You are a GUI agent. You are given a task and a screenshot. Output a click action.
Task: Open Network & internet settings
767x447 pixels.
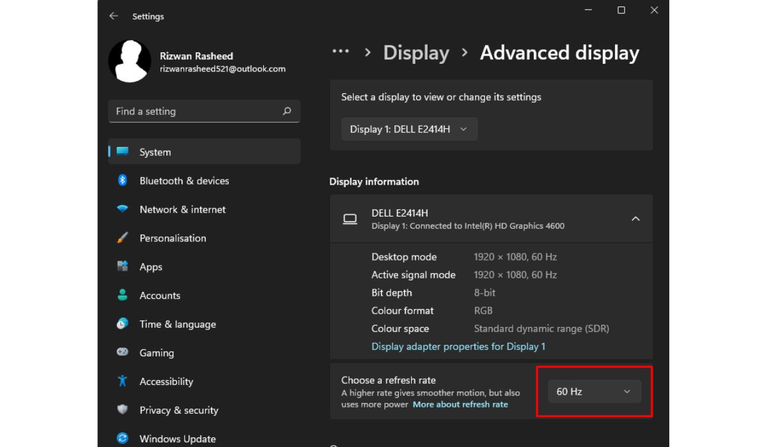click(x=205, y=209)
